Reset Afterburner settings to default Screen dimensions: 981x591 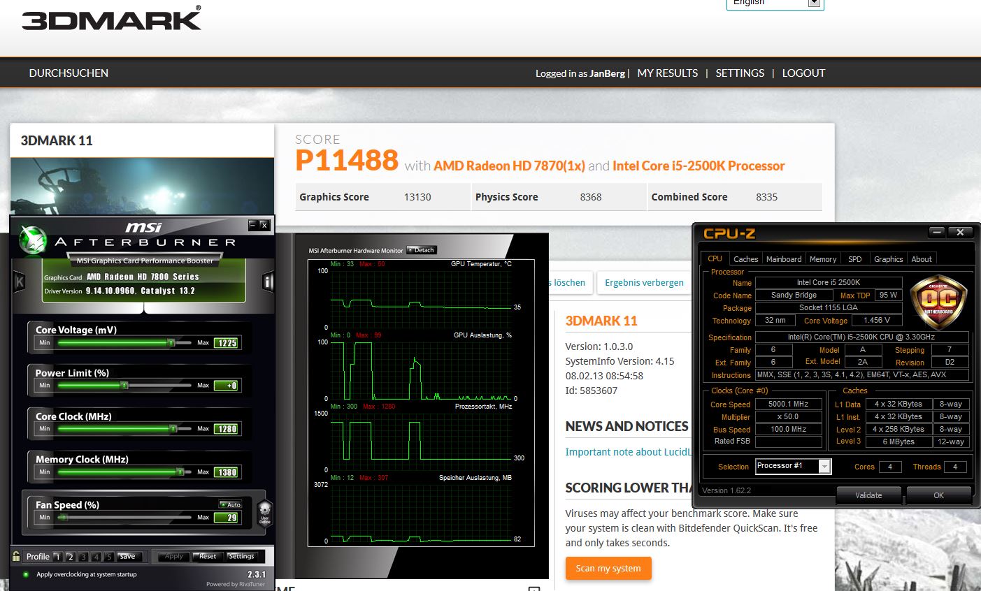coord(208,557)
